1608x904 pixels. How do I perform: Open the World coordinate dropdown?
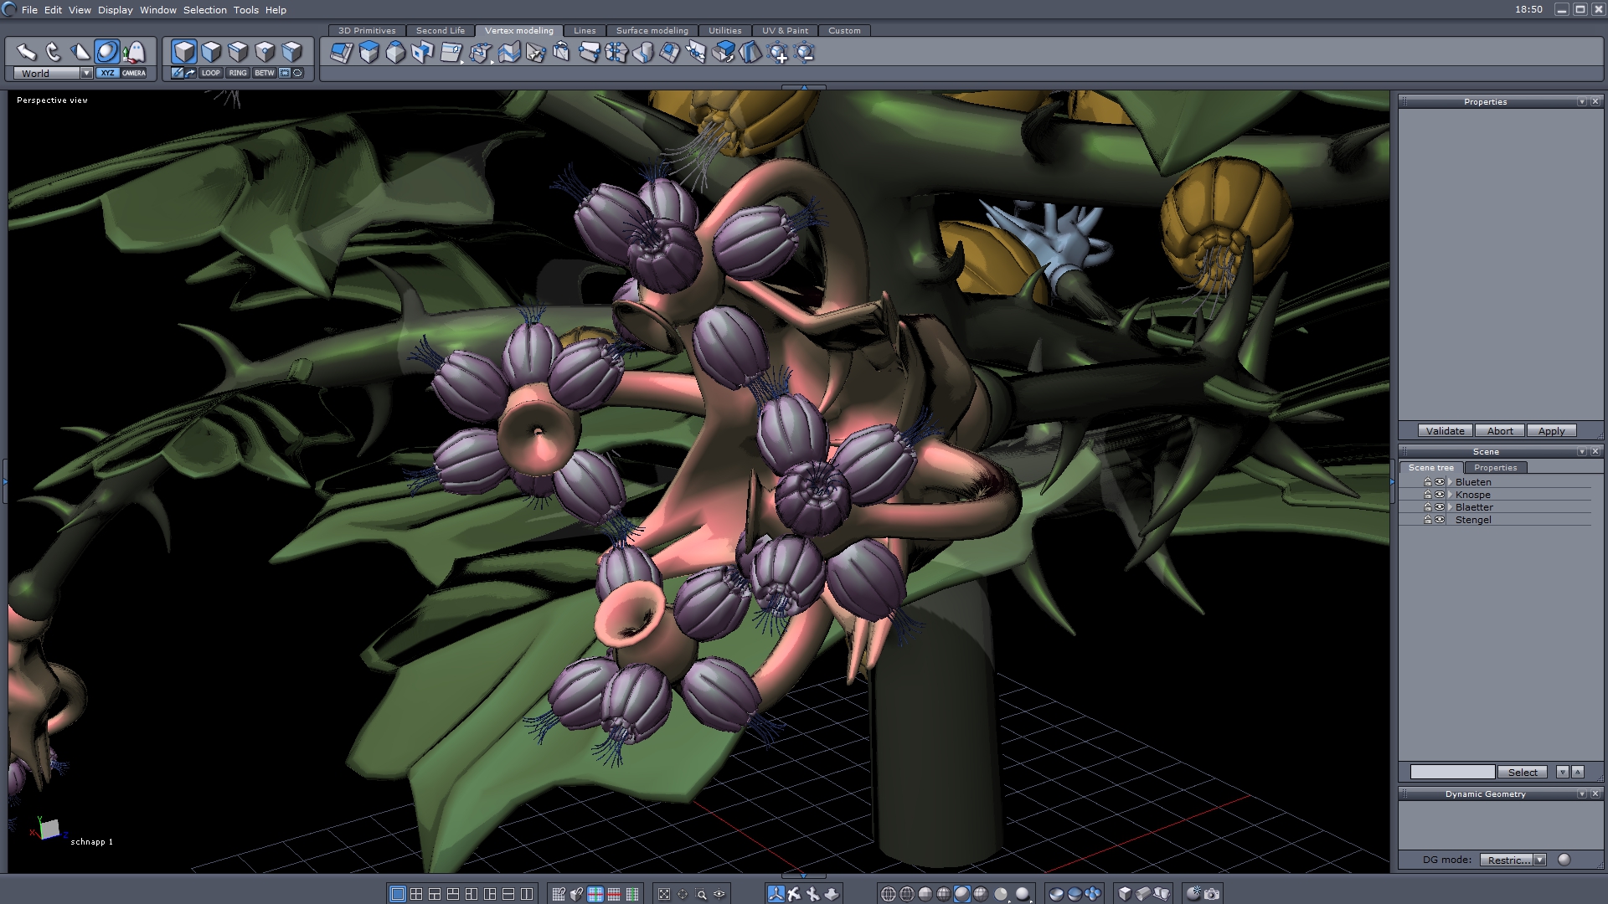point(85,74)
